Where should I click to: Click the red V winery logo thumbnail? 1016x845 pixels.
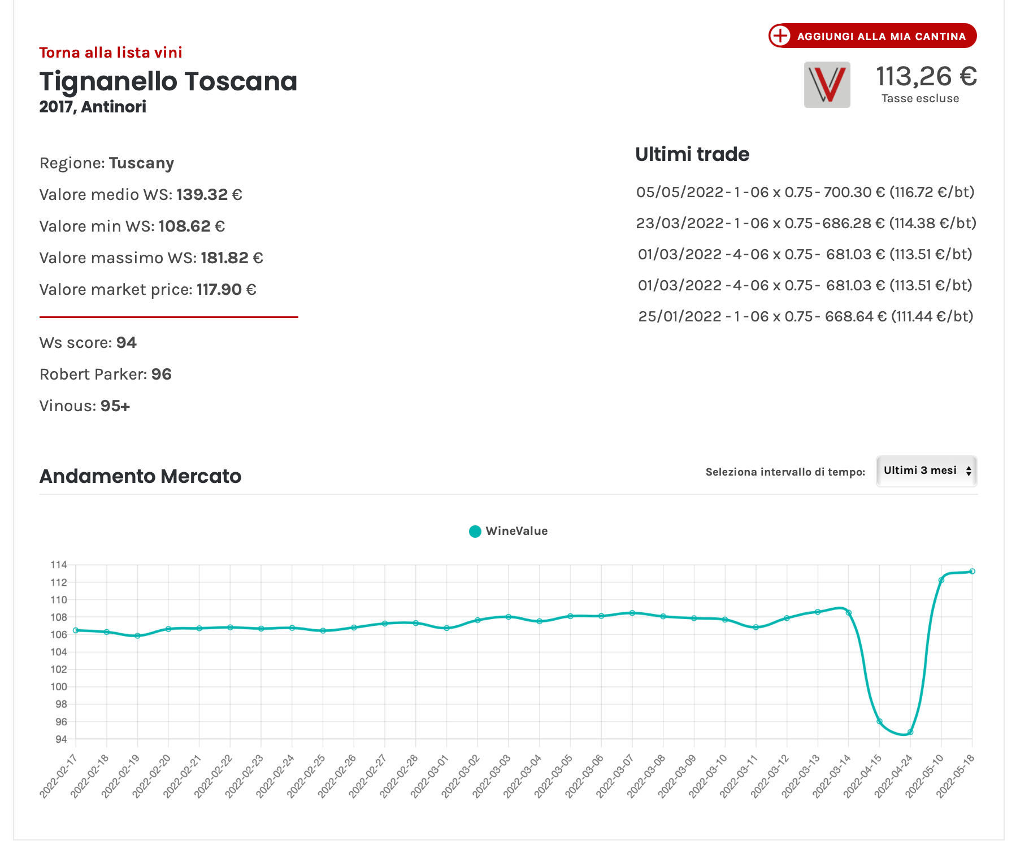click(x=827, y=85)
